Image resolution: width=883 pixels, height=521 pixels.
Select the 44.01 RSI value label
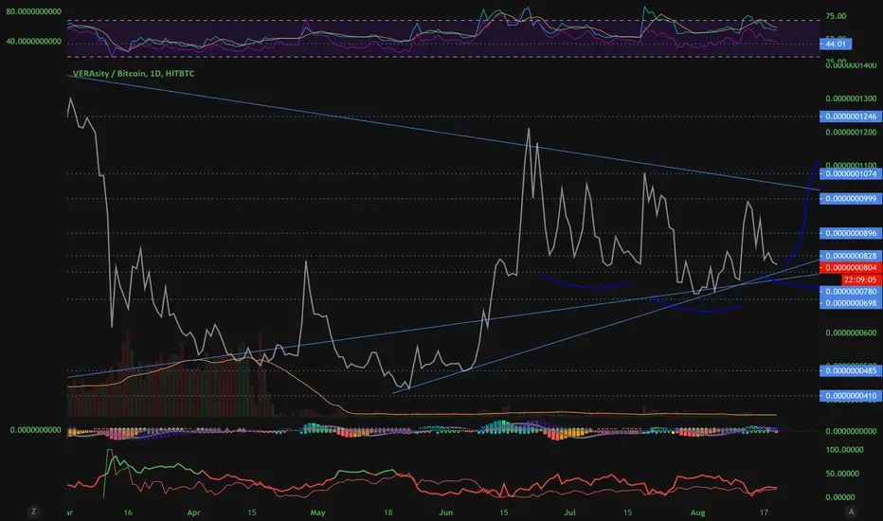point(836,44)
